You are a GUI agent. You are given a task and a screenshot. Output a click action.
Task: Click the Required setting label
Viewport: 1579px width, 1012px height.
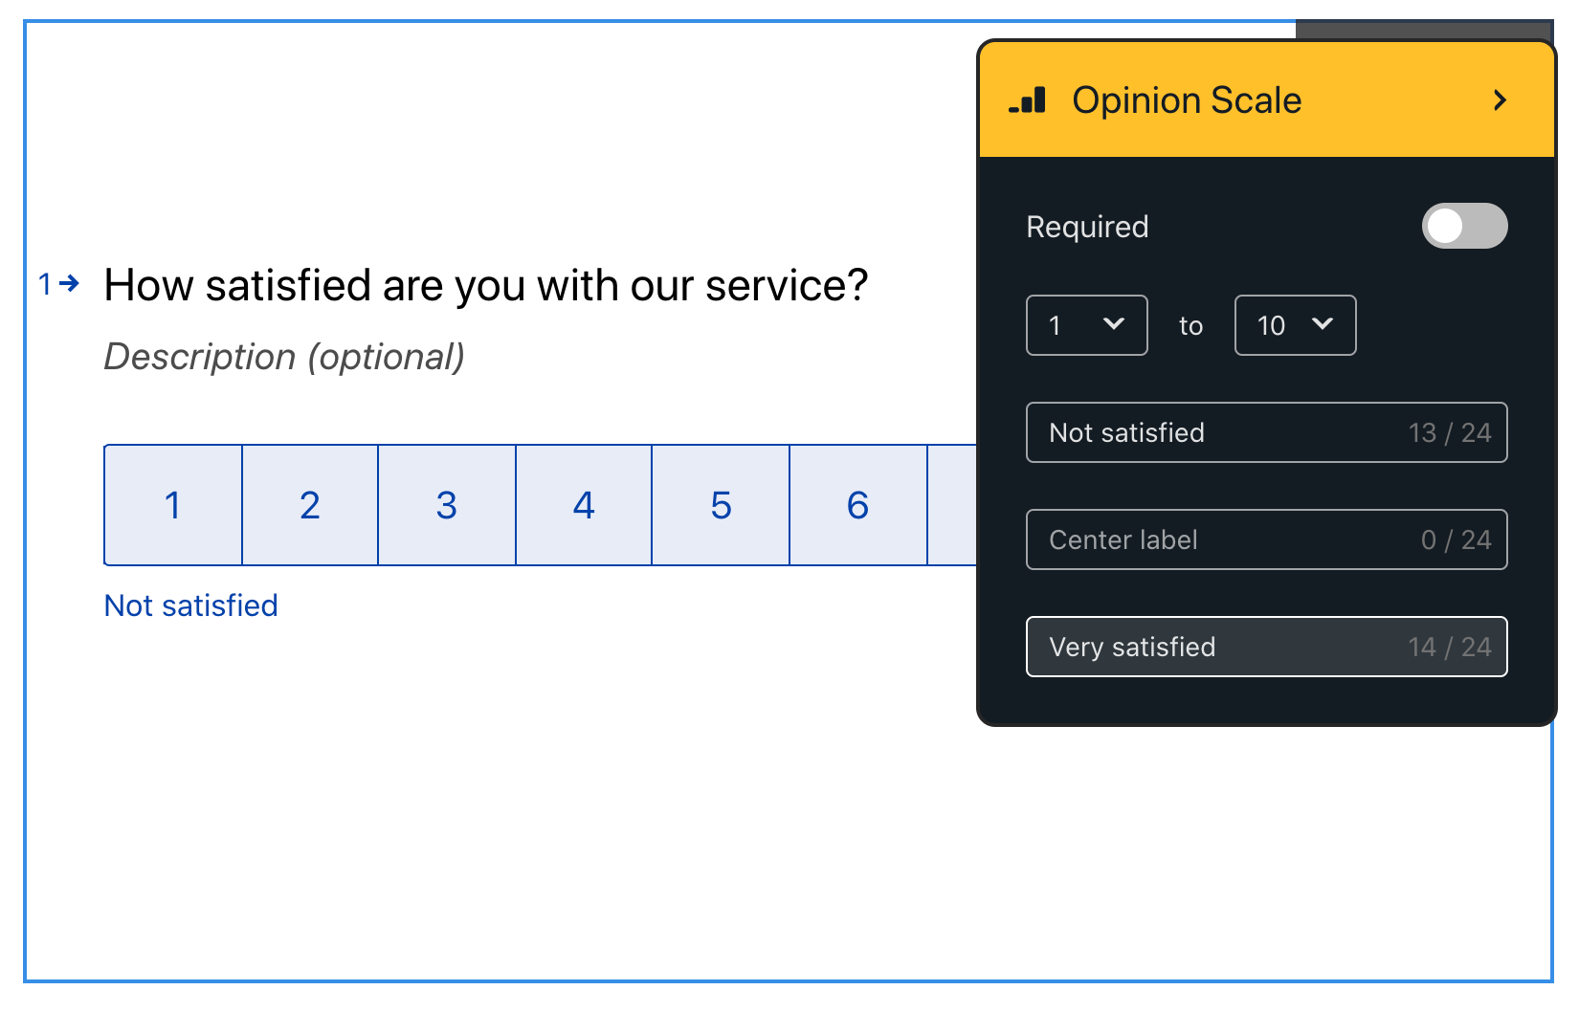pyautogui.click(x=1087, y=227)
